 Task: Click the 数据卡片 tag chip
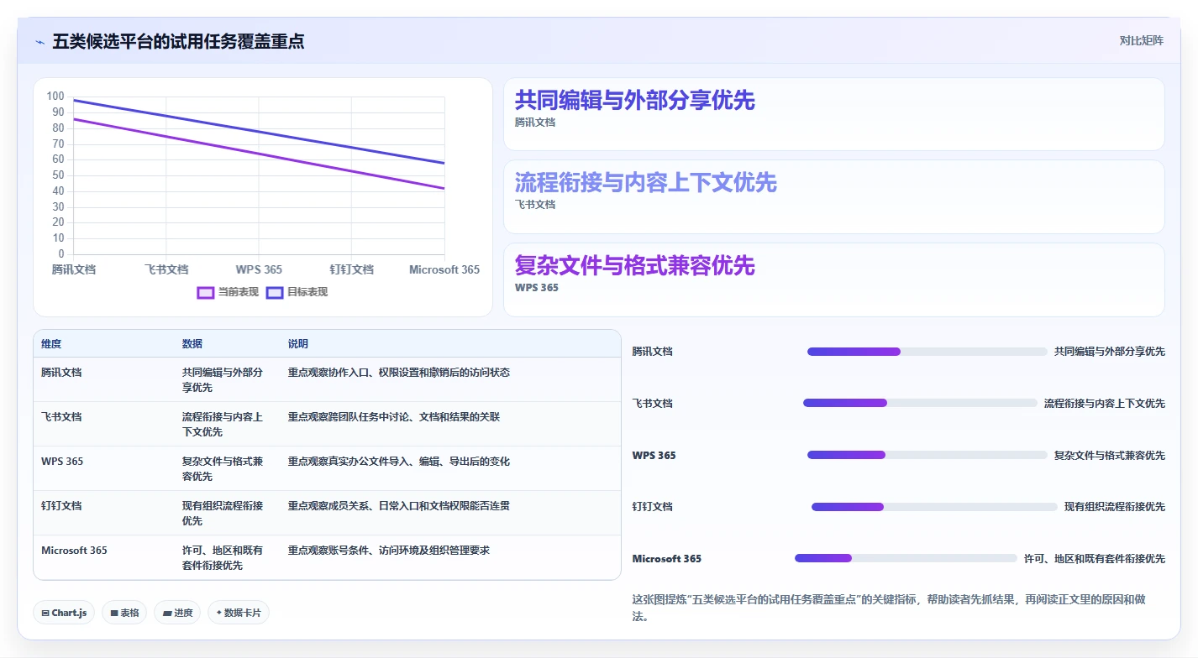point(239,613)
